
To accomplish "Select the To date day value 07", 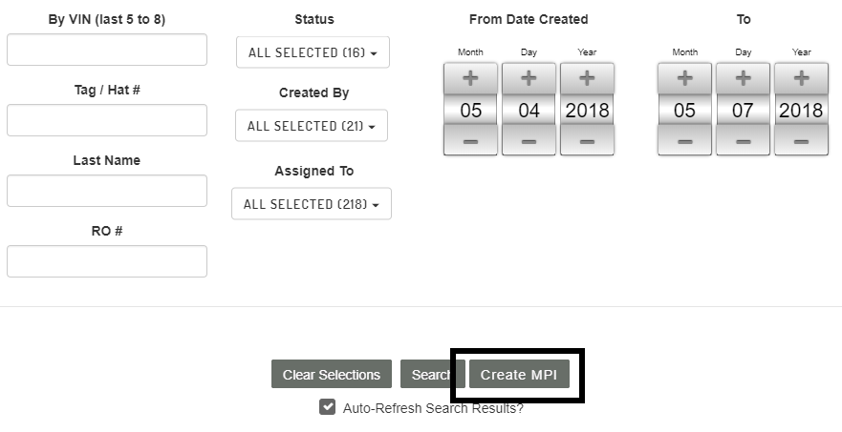I will pos(744,110).
